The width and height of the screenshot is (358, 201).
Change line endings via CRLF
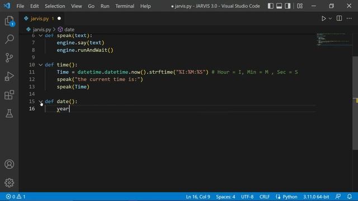click(x=265, y=197)
